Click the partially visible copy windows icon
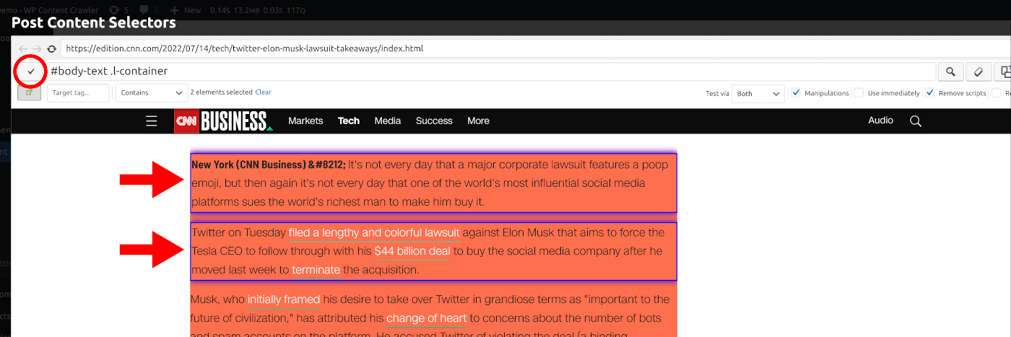The width and height of the screenshot is (1011, 337). 1002,71
